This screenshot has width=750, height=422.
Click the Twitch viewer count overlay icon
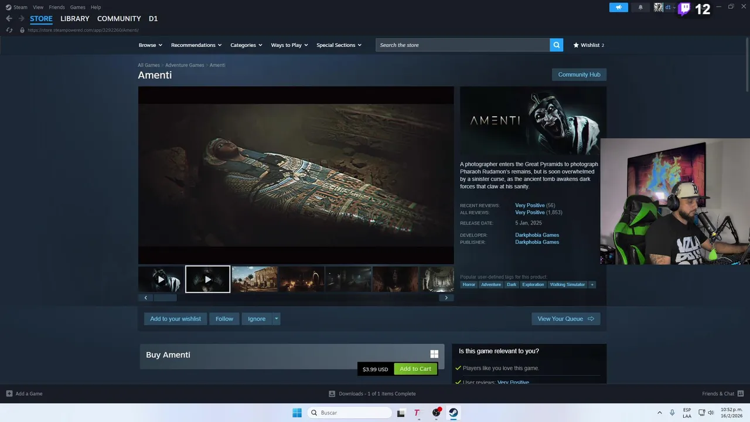click(x=684, y=8)
